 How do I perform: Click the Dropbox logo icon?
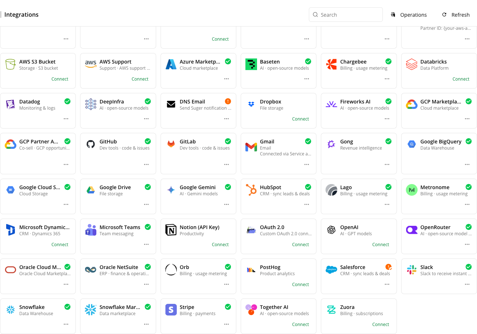click(x=251, y=105)
